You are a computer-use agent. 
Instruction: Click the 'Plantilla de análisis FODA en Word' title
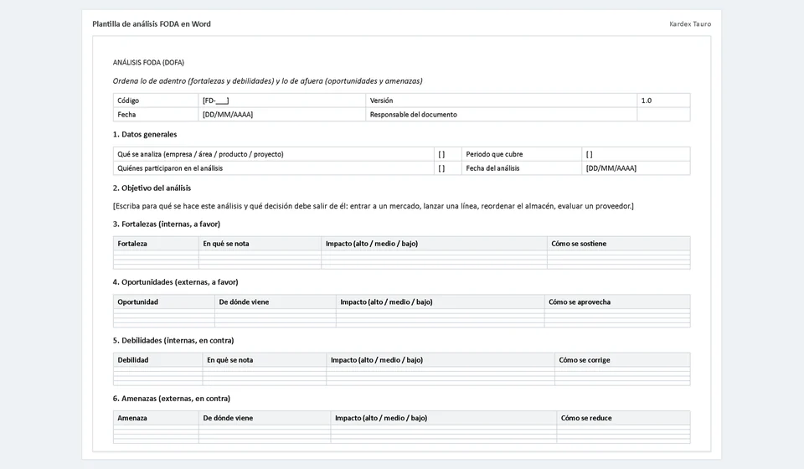[152, 24]
